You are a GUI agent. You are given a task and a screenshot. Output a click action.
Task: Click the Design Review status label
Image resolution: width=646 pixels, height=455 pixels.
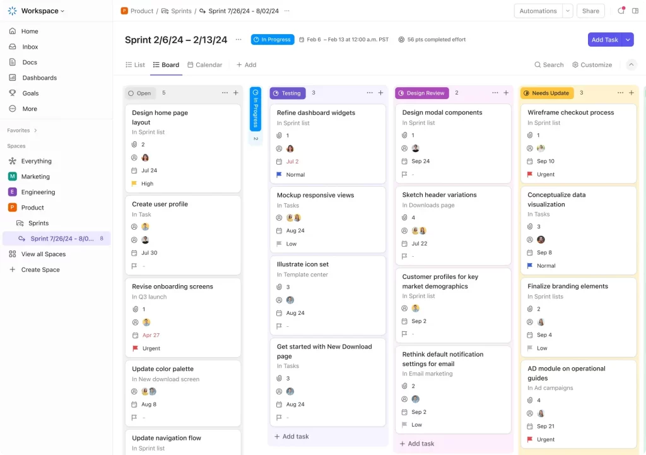click(422, 93)
